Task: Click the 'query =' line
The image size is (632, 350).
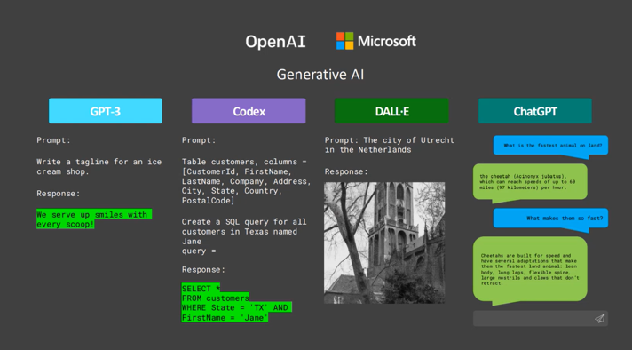Action: point(199,251)
